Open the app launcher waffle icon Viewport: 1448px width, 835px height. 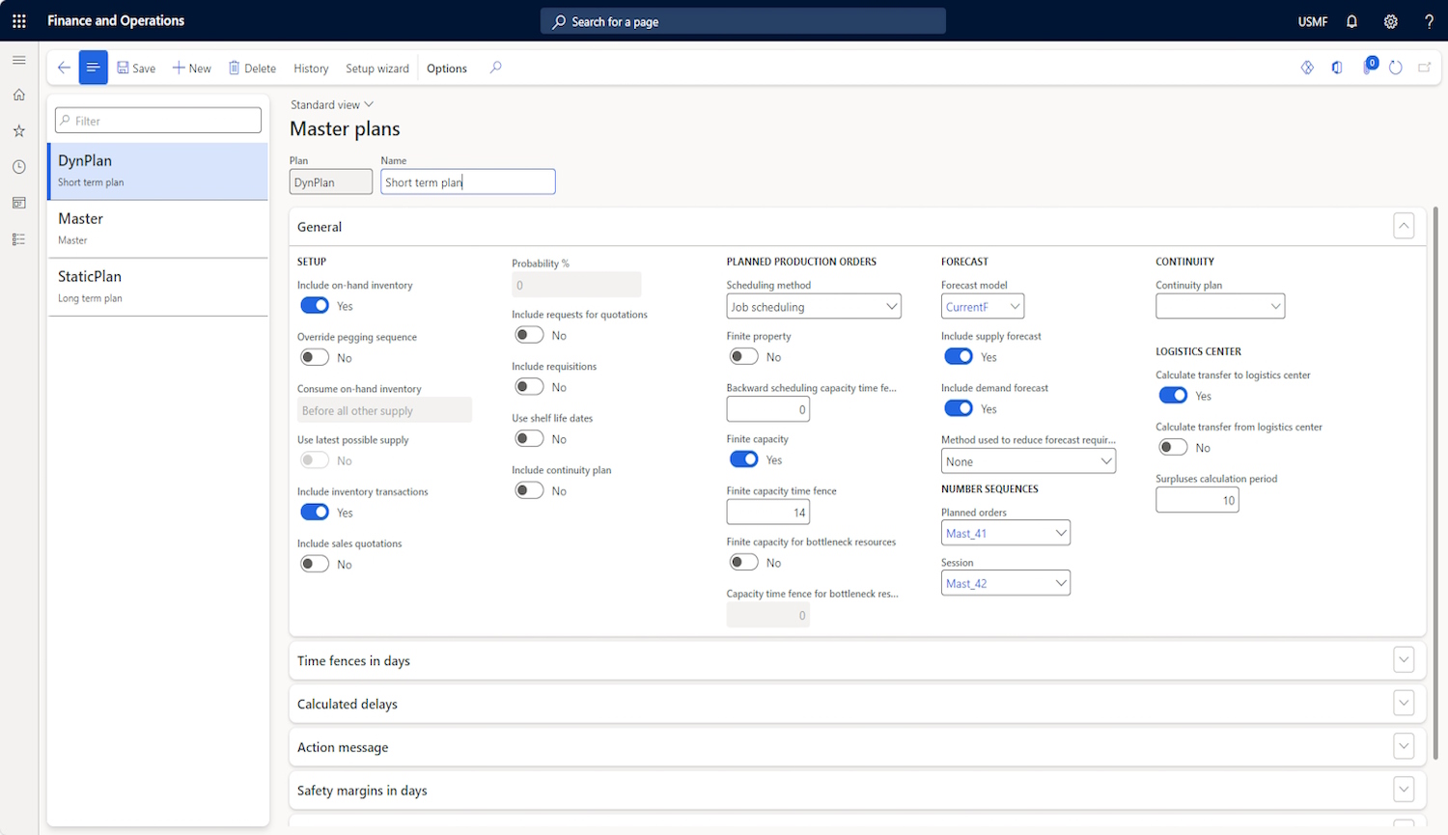point(19,21)
